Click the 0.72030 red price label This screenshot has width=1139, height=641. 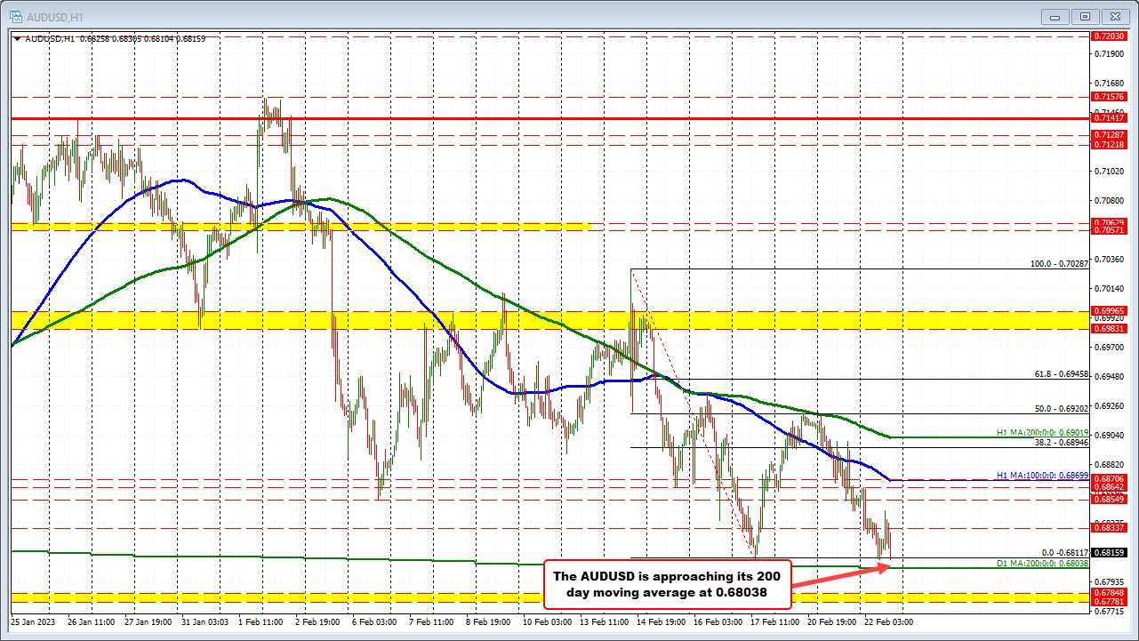[1108, 36]
